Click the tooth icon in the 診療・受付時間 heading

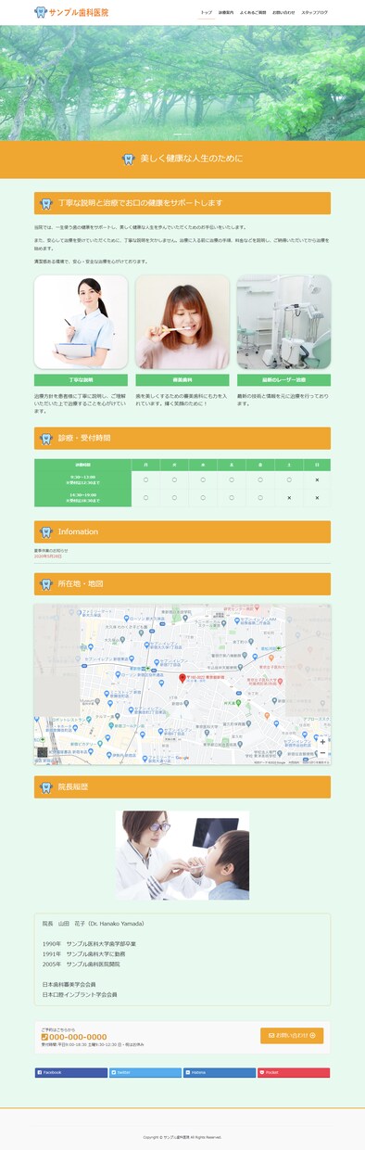(46, 438)
